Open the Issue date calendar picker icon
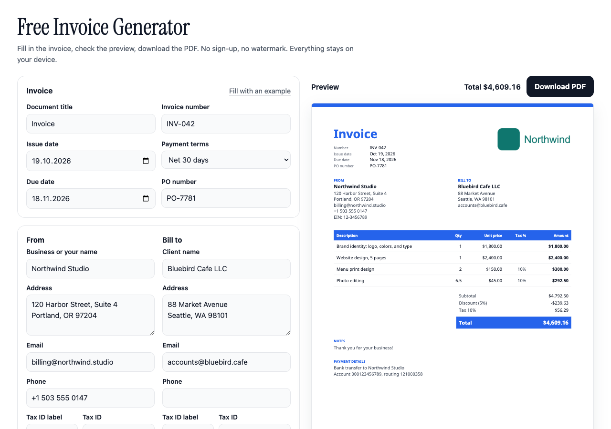This screenshot has width=611, height=429. [146, 161]
